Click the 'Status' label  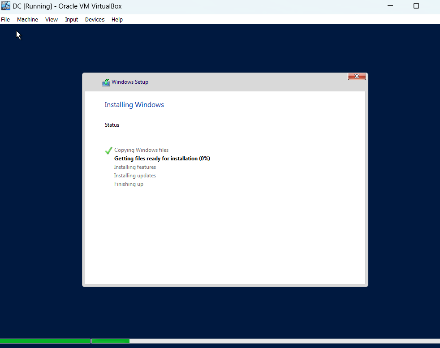click(112, 125)
